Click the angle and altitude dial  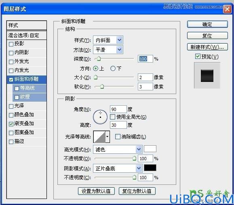(x=100, y=117)
